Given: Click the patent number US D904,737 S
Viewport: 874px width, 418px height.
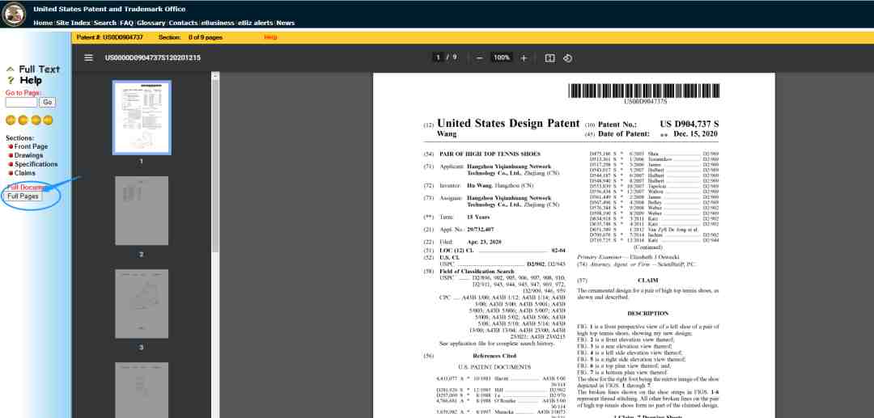Looking at the screenshot, I should (689, 125).
